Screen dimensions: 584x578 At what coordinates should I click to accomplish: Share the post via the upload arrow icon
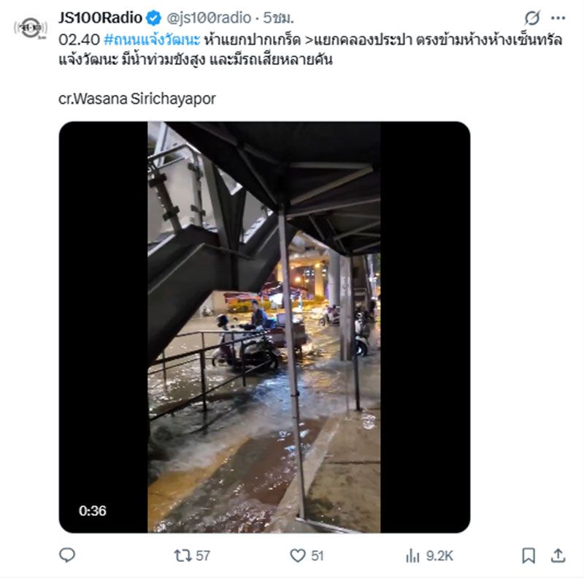[x=558, y=555]
